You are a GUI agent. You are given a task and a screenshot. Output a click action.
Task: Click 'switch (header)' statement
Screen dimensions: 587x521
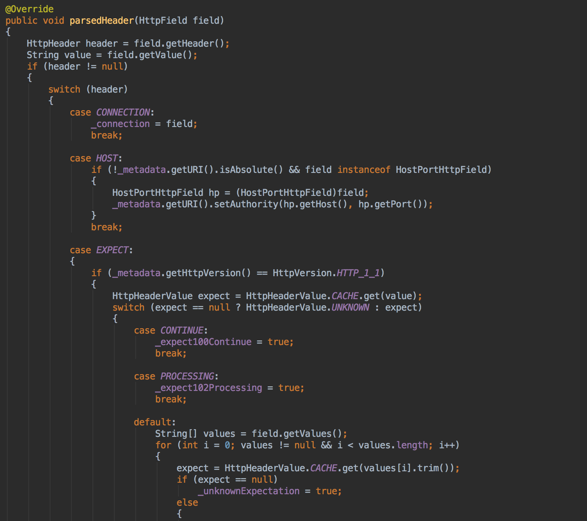tap(88, 89)
